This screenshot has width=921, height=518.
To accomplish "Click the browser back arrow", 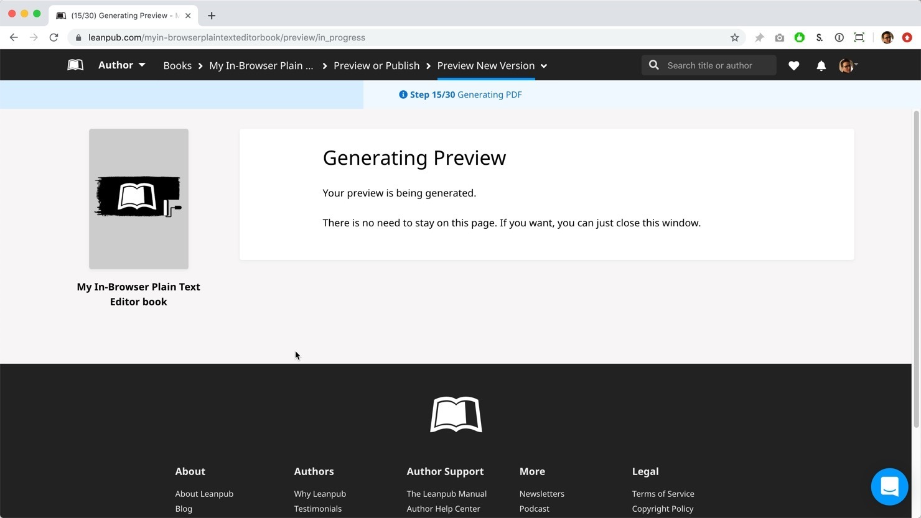I will click(14, 37).
